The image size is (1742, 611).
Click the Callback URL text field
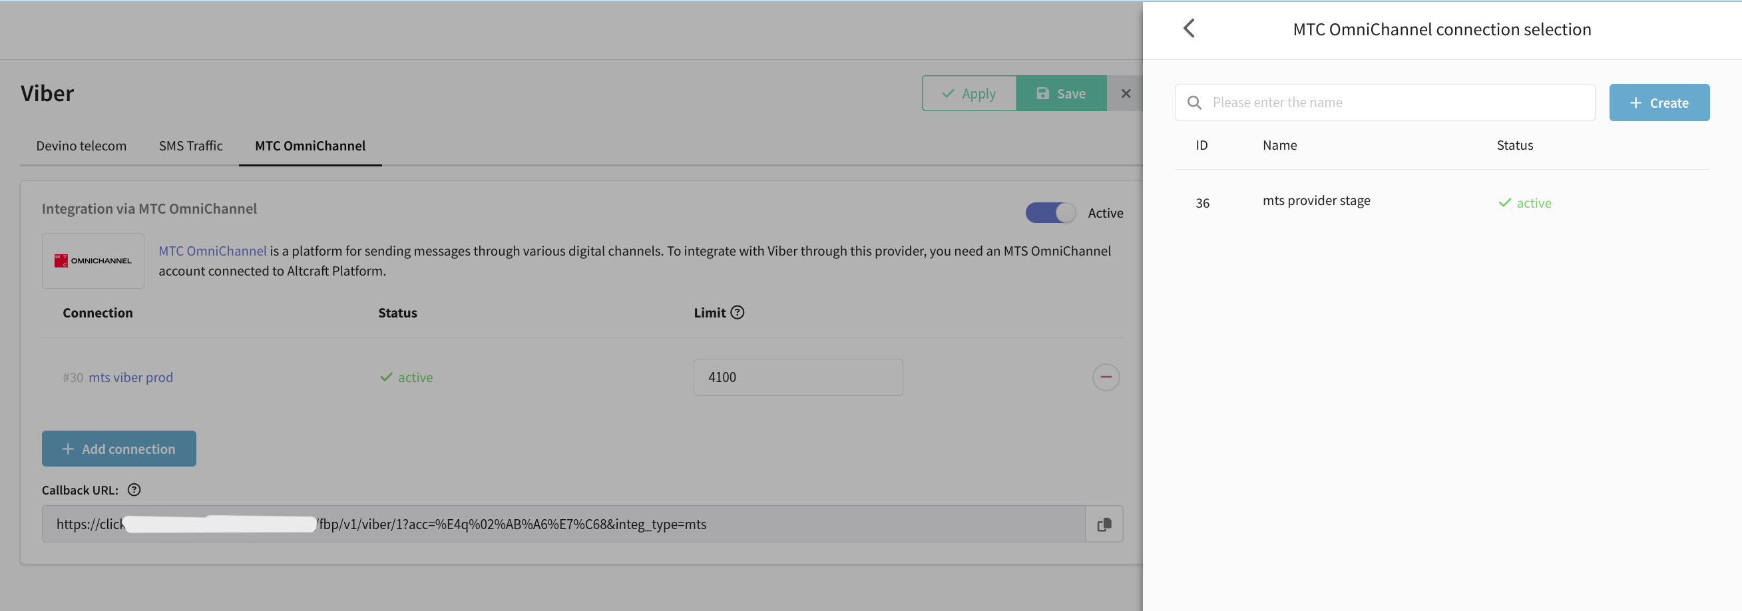564,524
